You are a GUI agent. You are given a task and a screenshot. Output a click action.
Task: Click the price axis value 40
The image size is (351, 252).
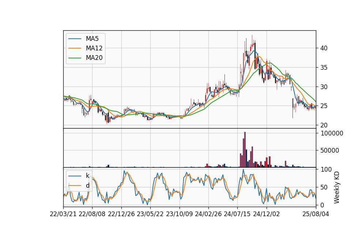pos(324,48)
